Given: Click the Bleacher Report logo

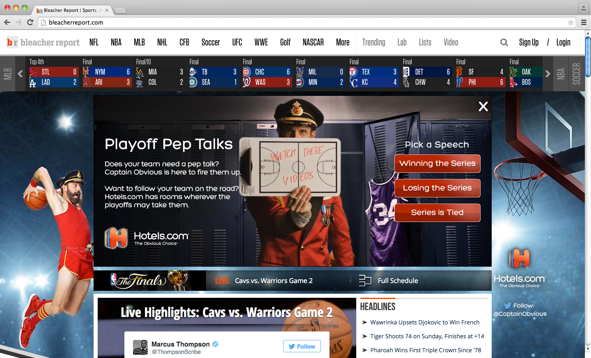Looking at the screenshot, I should coord(43,42).
